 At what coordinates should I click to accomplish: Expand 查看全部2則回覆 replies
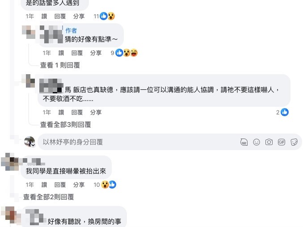pyautogui.click(x=49, y=197)
